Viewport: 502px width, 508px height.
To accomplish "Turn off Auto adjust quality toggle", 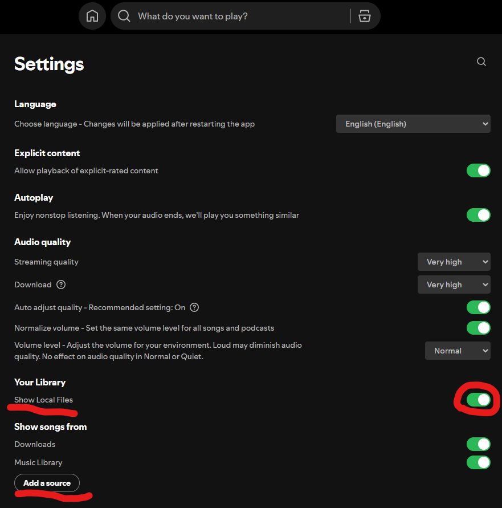I will 479,307.
